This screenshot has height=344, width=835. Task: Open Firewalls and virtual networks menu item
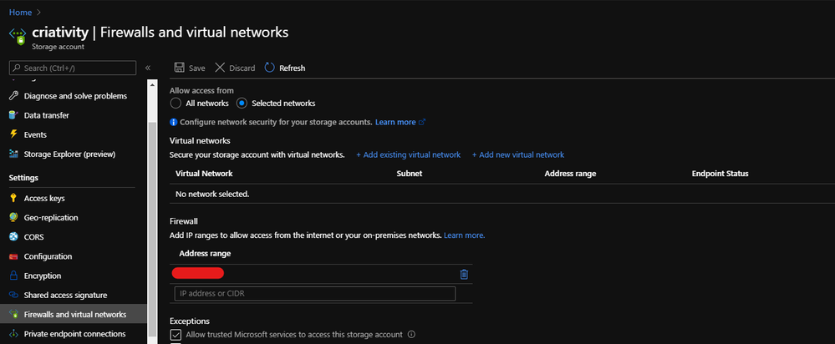(x=75, y=315)
